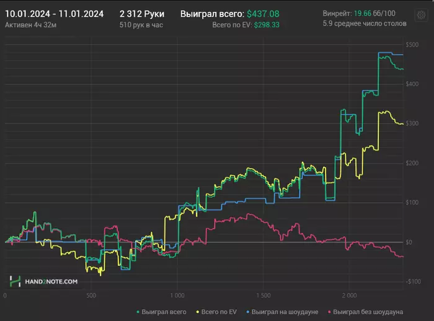Click green dot beside Выиграл всего
This screenshot has width=434, height=321.
(138, 312)
